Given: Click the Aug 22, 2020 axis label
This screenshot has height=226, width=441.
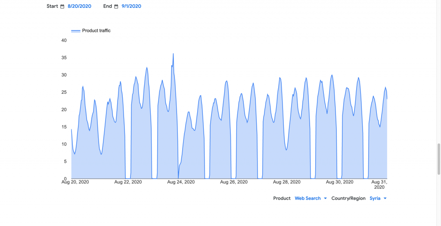Looking at the screenshot, I should (128, 182).
